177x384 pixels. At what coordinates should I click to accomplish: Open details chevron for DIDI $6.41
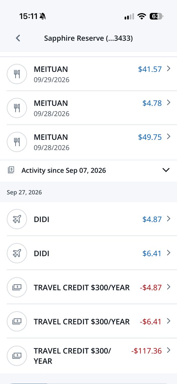169,253
